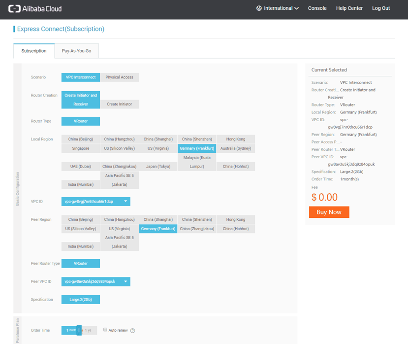Select China (Beijing) as Peer Region
Viewport: 408px width, 344px height.
(81, 220)
